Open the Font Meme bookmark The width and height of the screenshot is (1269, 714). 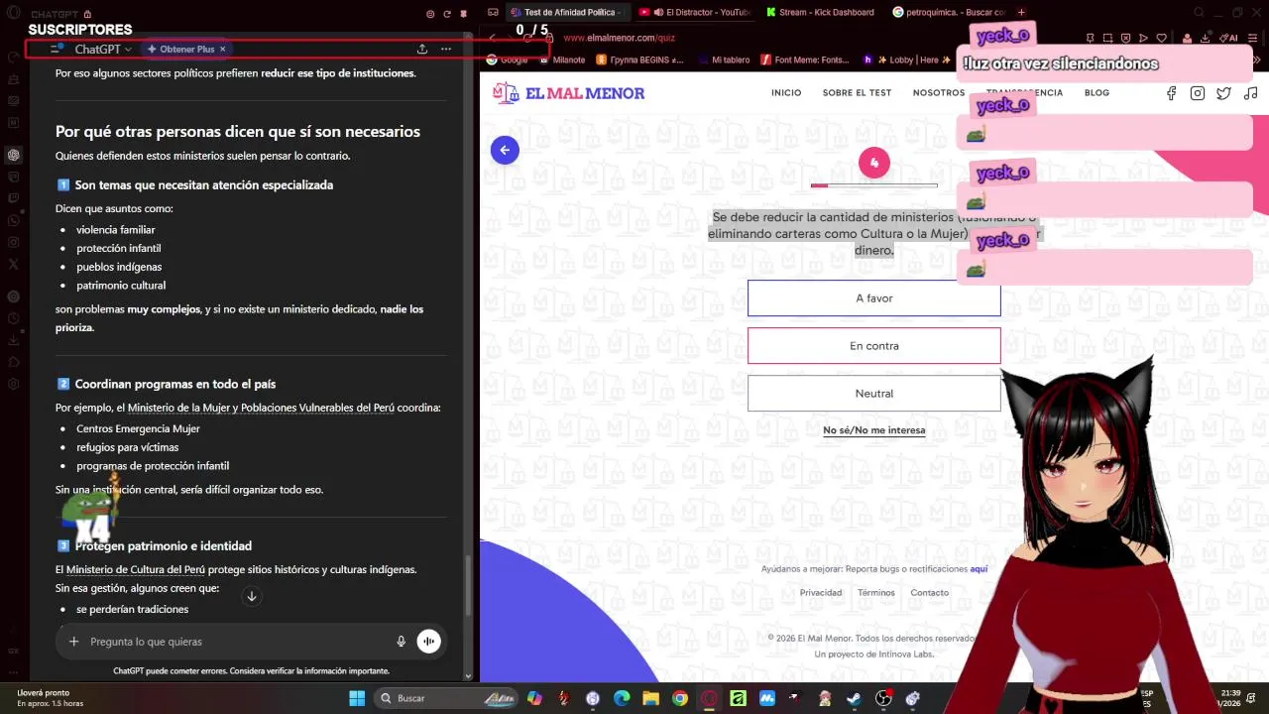(805, 59)
